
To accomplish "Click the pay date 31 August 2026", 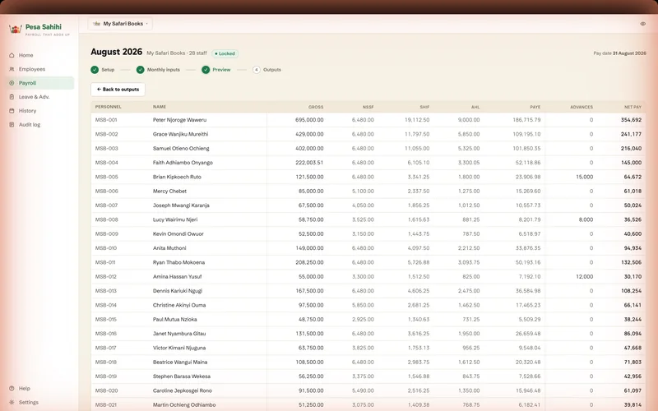I will point(629,53).
